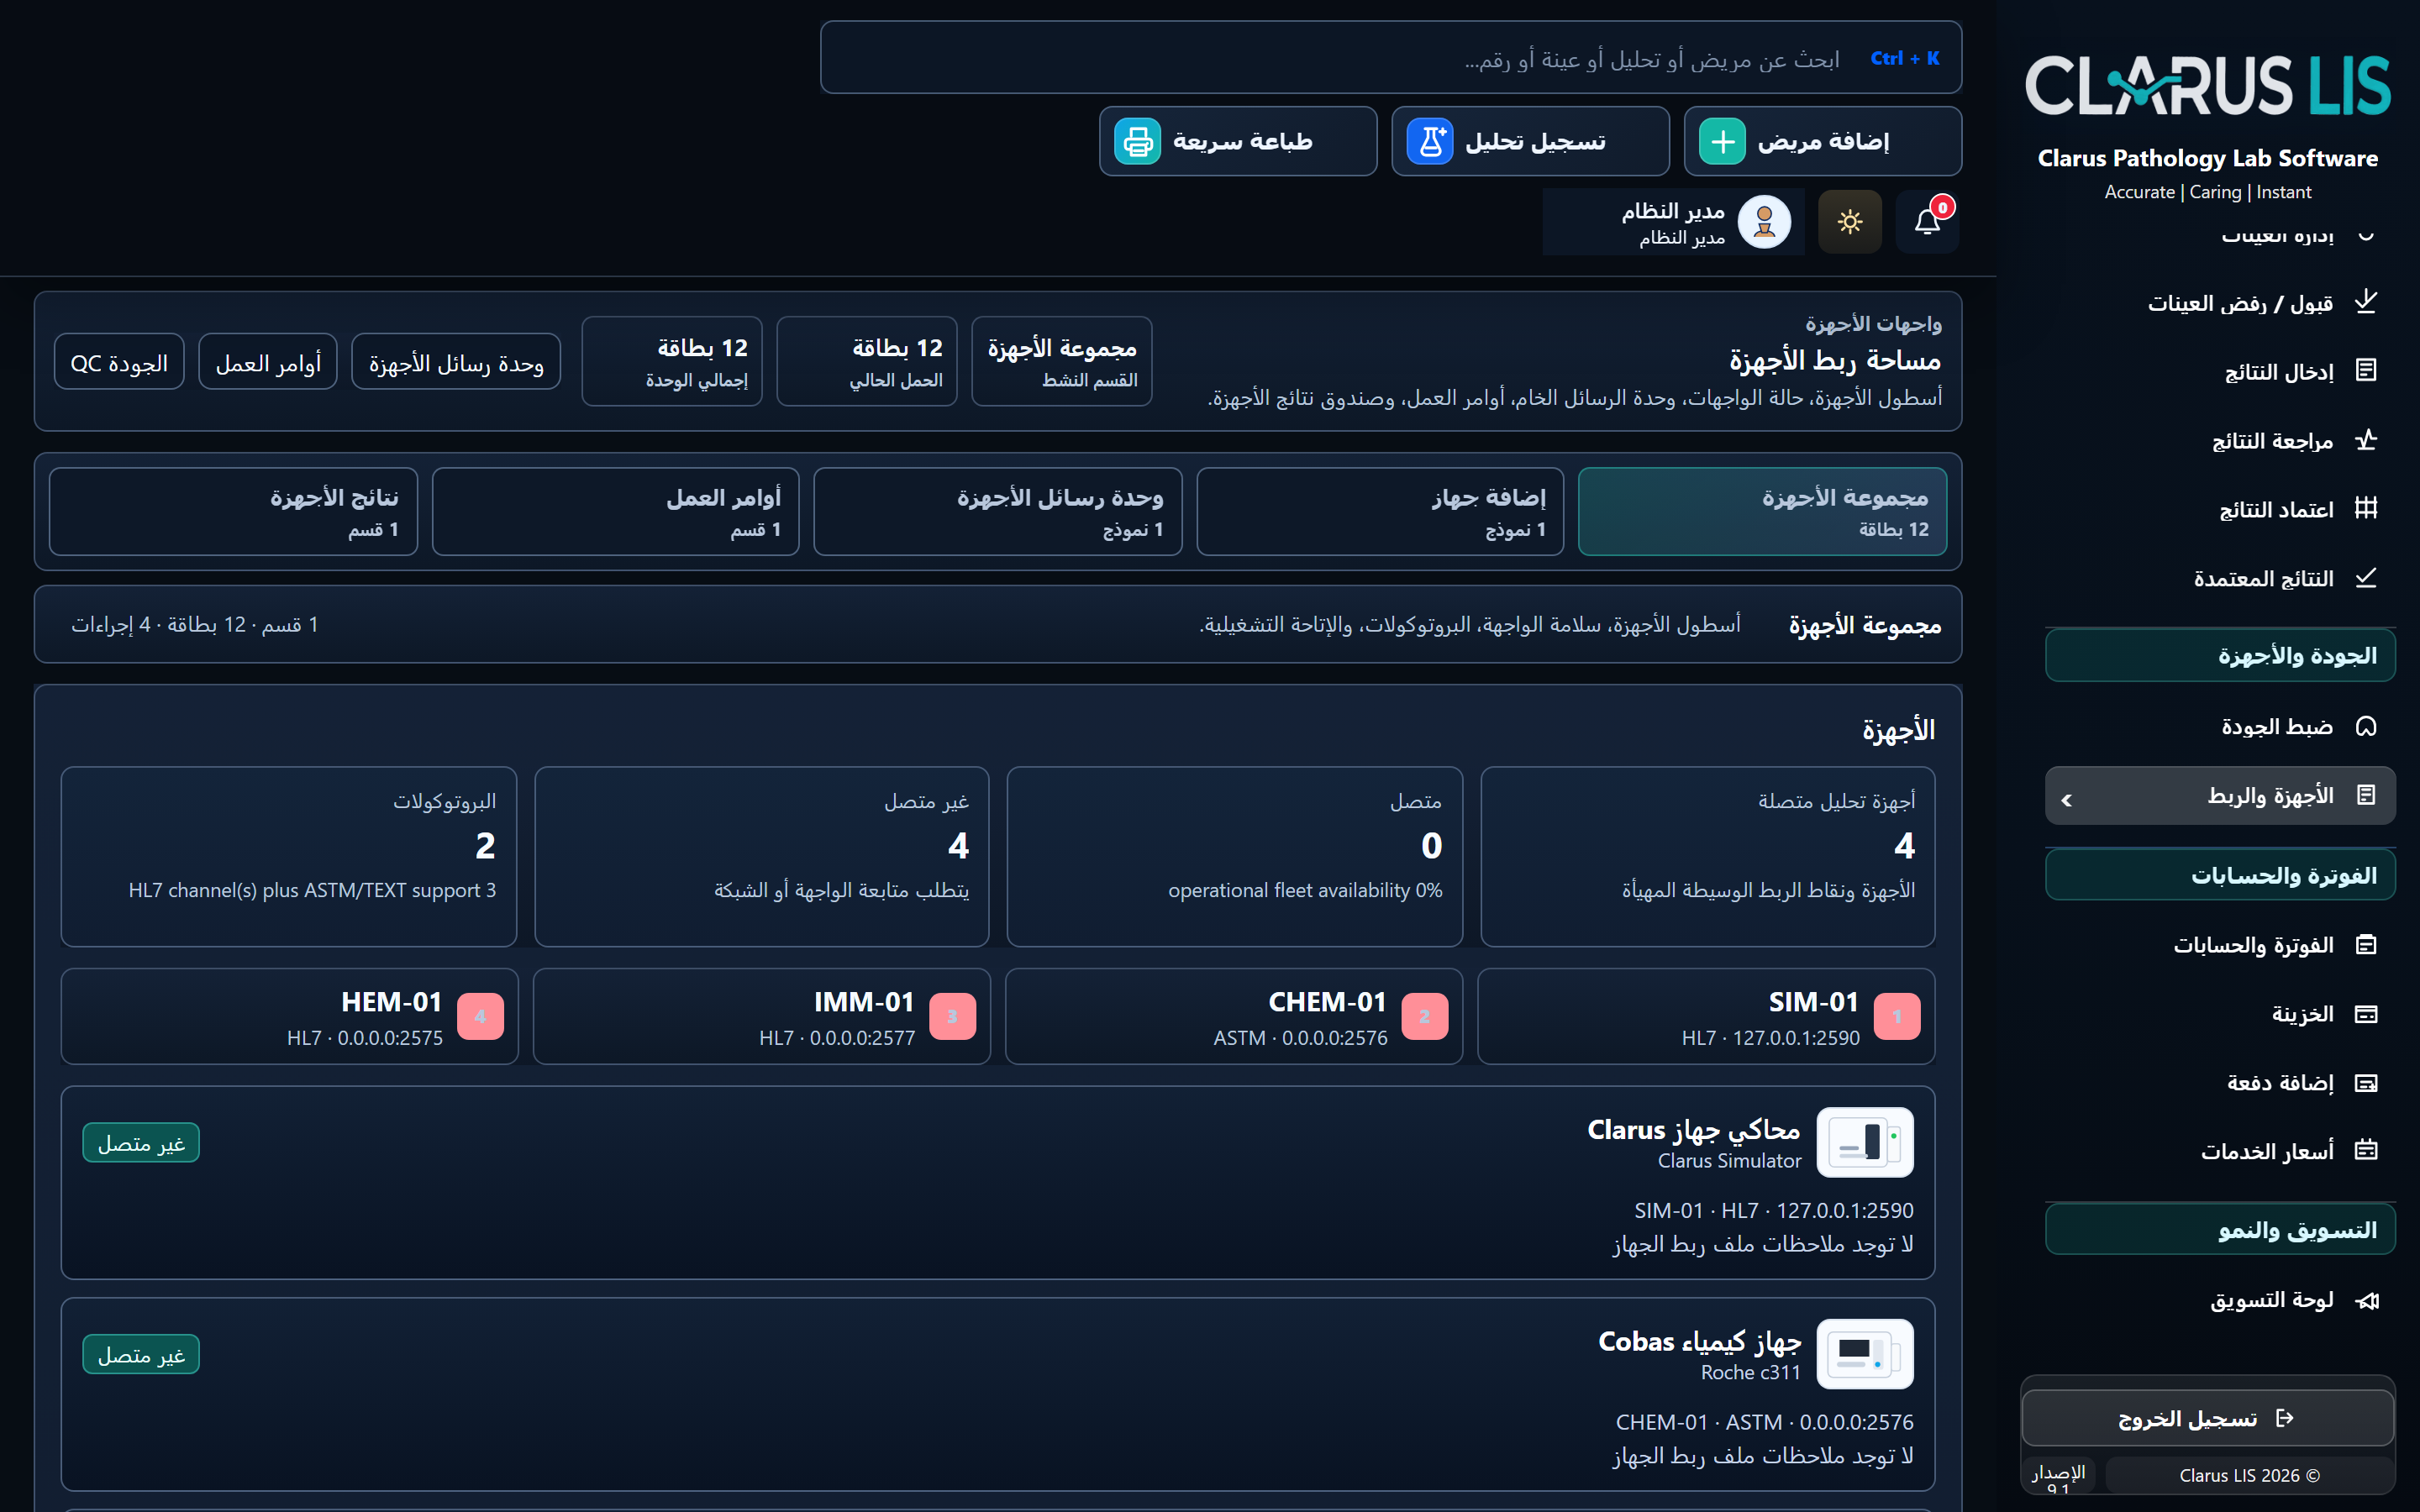Click the قبول / رفض العينات sidebar icon

tap(2365, 302)
